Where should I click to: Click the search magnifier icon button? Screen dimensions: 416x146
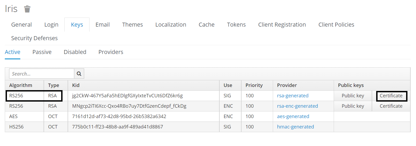[79, 74]
